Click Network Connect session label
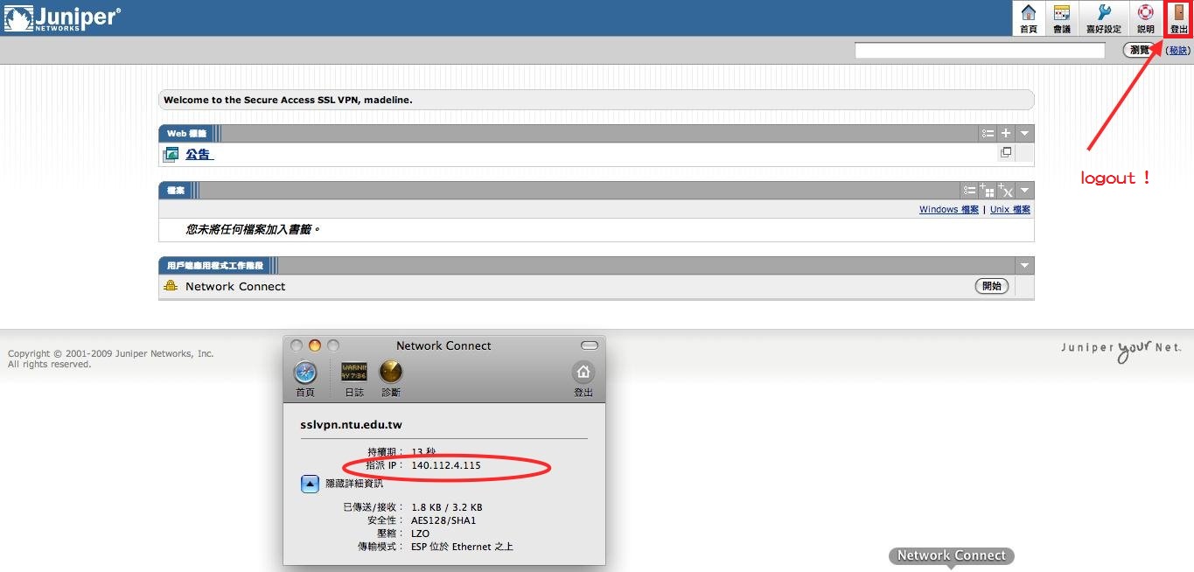This screenshot has width=1194, height=572. tap(235, 286)
